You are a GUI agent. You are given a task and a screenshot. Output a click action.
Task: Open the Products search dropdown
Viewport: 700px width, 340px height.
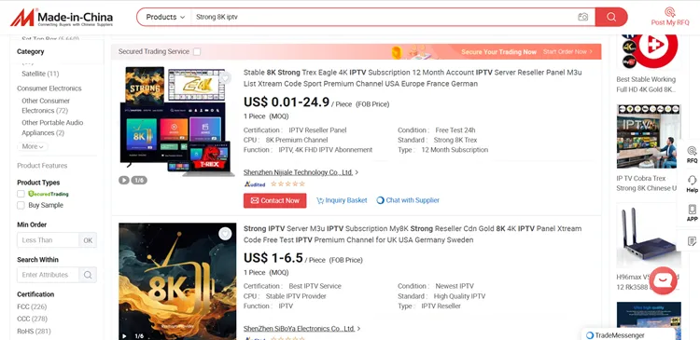tap(165, 17)
